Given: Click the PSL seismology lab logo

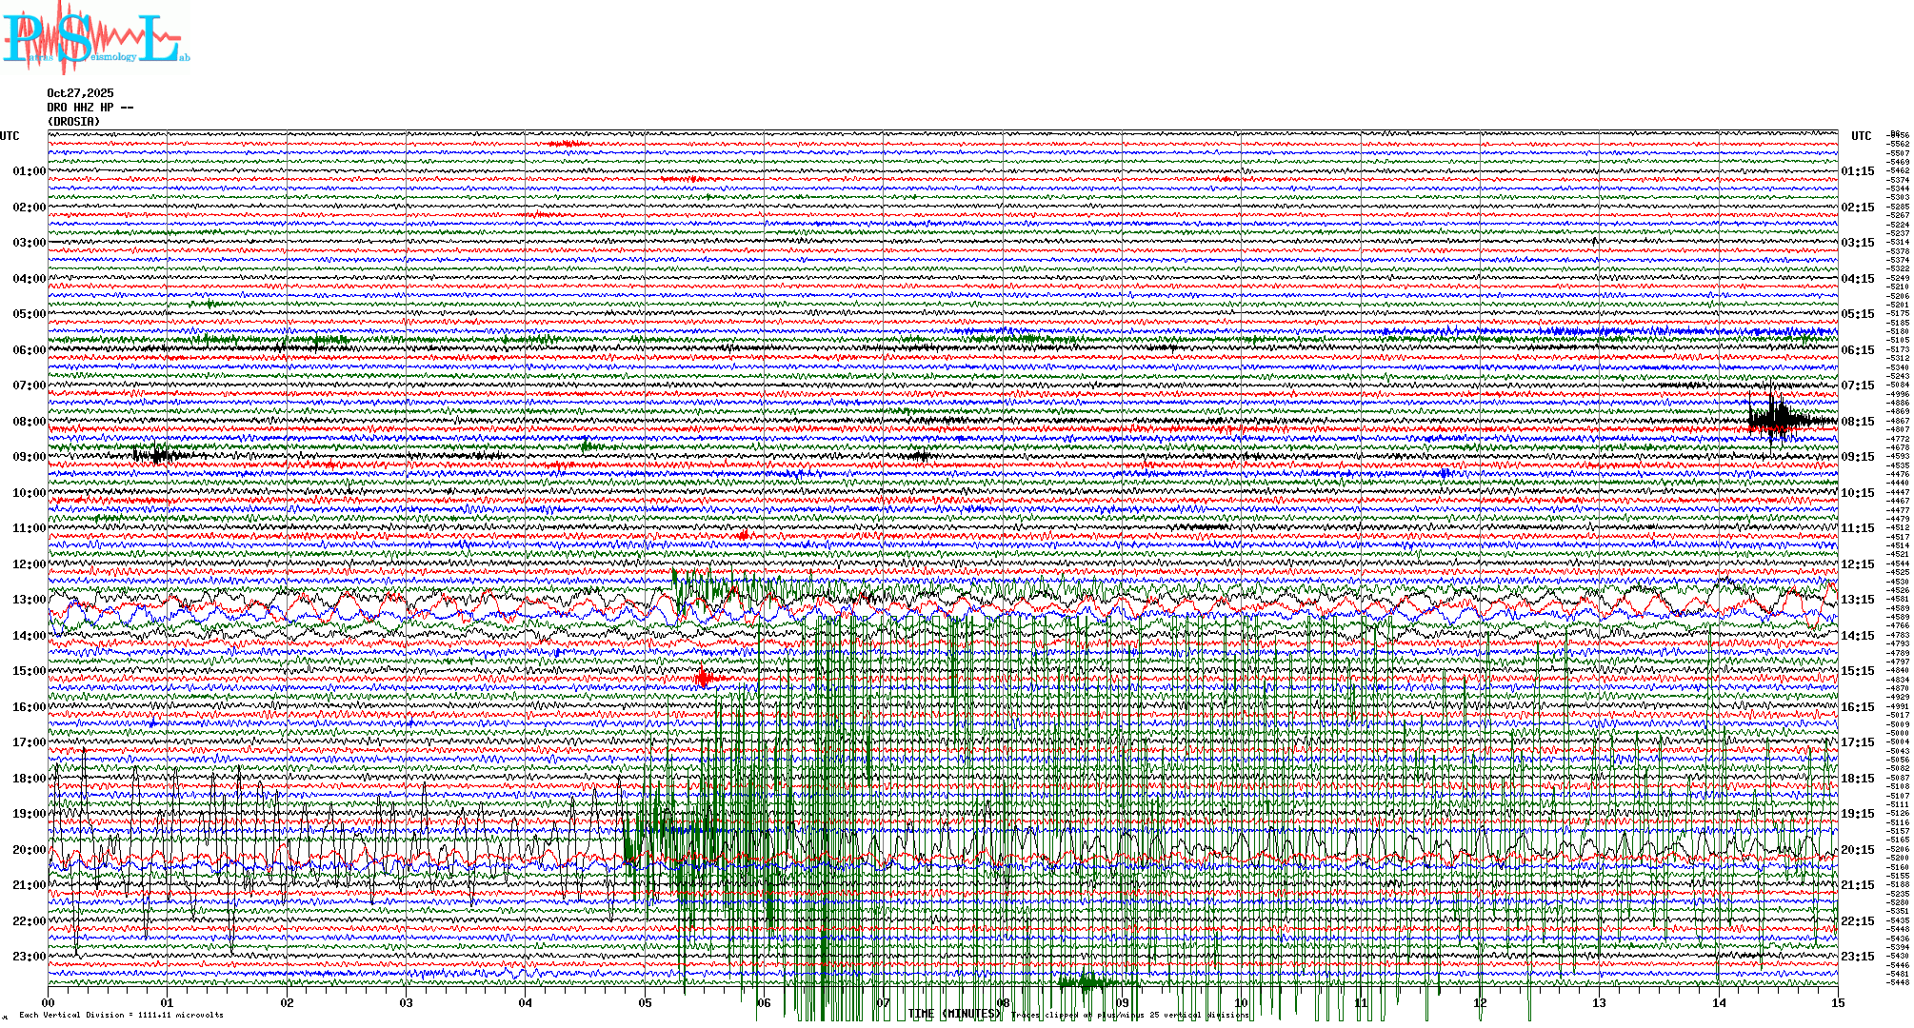Looking at the screenshot, I should (x=95, y=38).
